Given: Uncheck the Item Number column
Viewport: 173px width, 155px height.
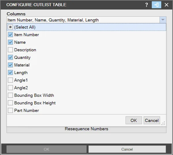Looking at the screenshot, I should click(10, 35).
